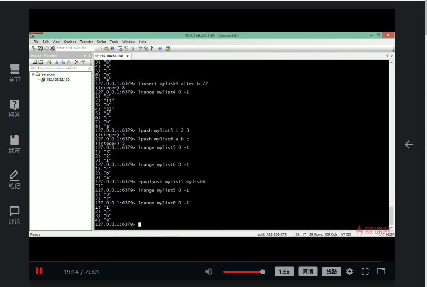Viewport: 427px width, 287px height.
Task: Open the 问答 Q&A sidebar icon
Action: (14, 108)
